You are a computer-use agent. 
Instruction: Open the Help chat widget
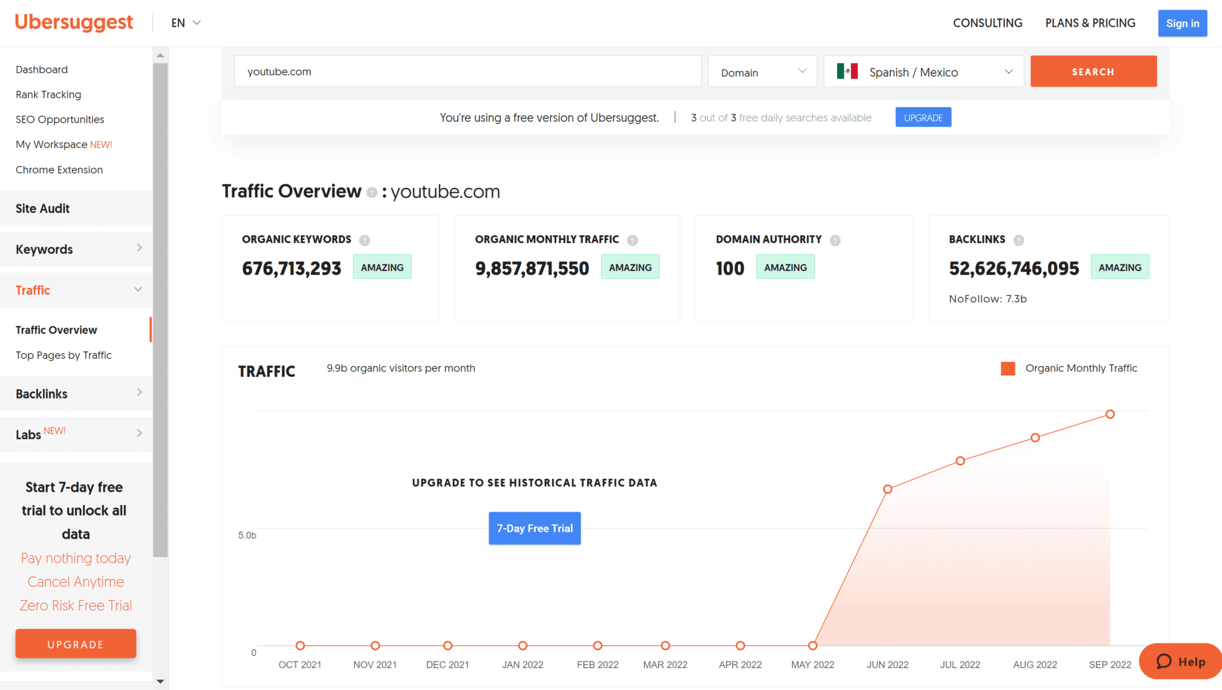pos(1180,661)
